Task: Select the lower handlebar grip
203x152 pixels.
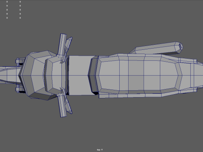Action: pos(62,106)
